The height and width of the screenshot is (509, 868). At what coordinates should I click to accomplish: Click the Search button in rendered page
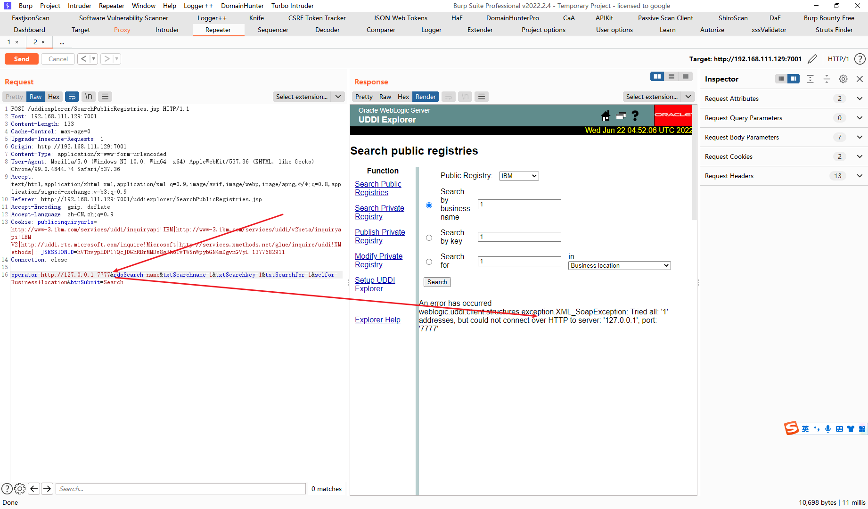pos(437,282)
